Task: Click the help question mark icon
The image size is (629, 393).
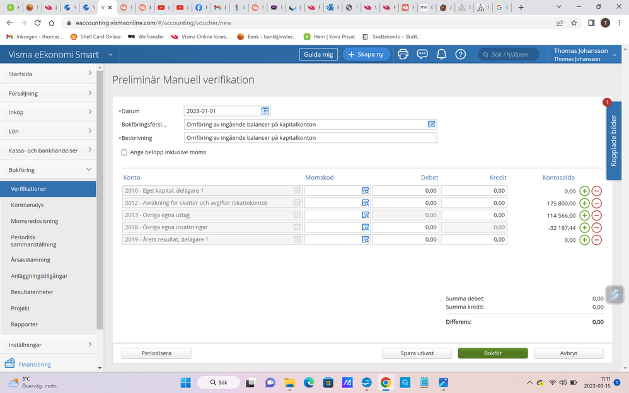Action: (461, 54)
